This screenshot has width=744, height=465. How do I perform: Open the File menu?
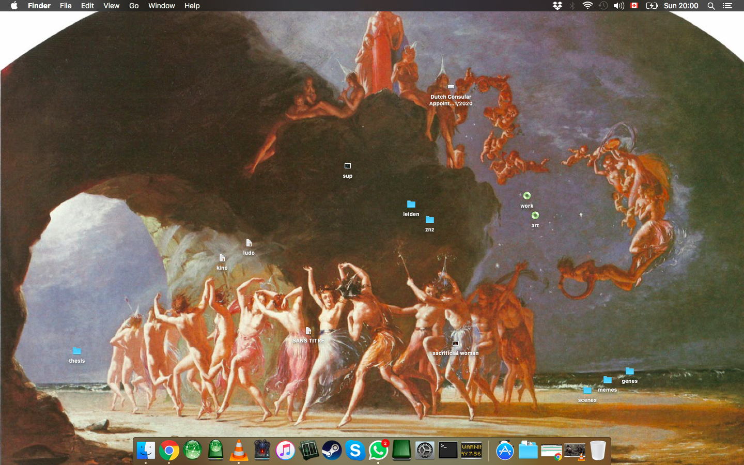tap(66, 6)
